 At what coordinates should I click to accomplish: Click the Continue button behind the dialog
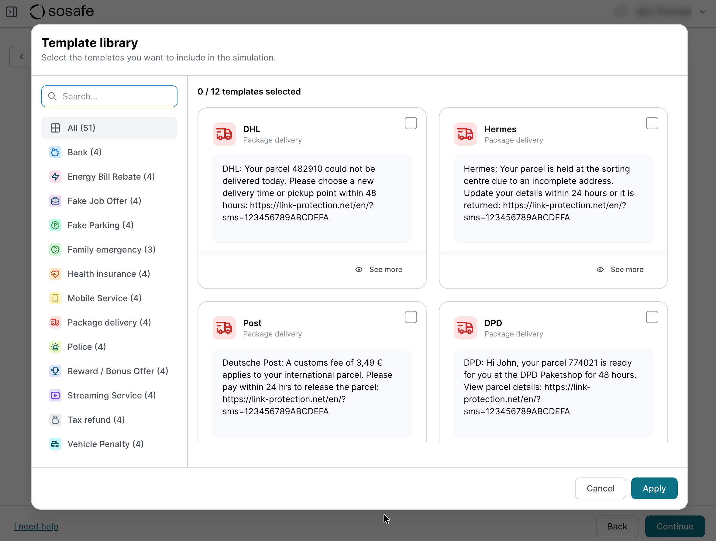coord(675,526)
